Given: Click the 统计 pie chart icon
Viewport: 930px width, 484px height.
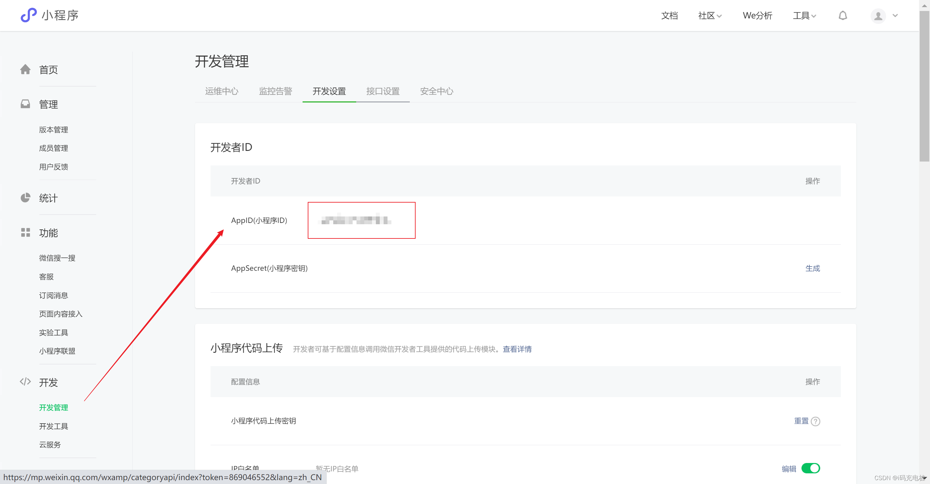Looking at the screenshot, I should (x=25, y=197).
